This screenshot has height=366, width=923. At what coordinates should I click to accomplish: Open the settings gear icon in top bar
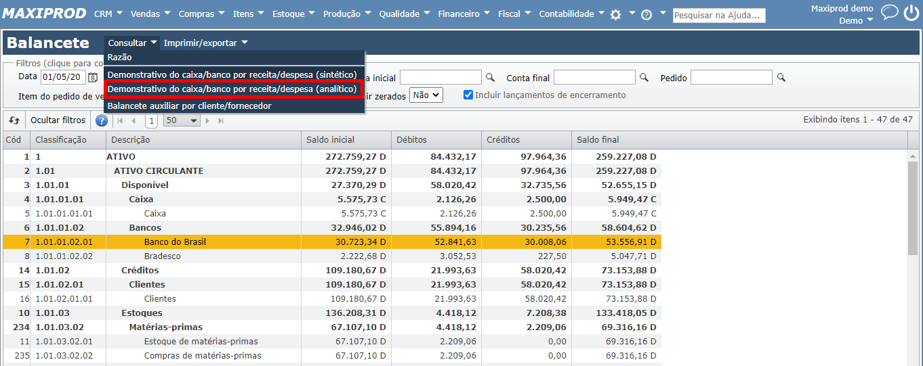[x=615, y=15]
